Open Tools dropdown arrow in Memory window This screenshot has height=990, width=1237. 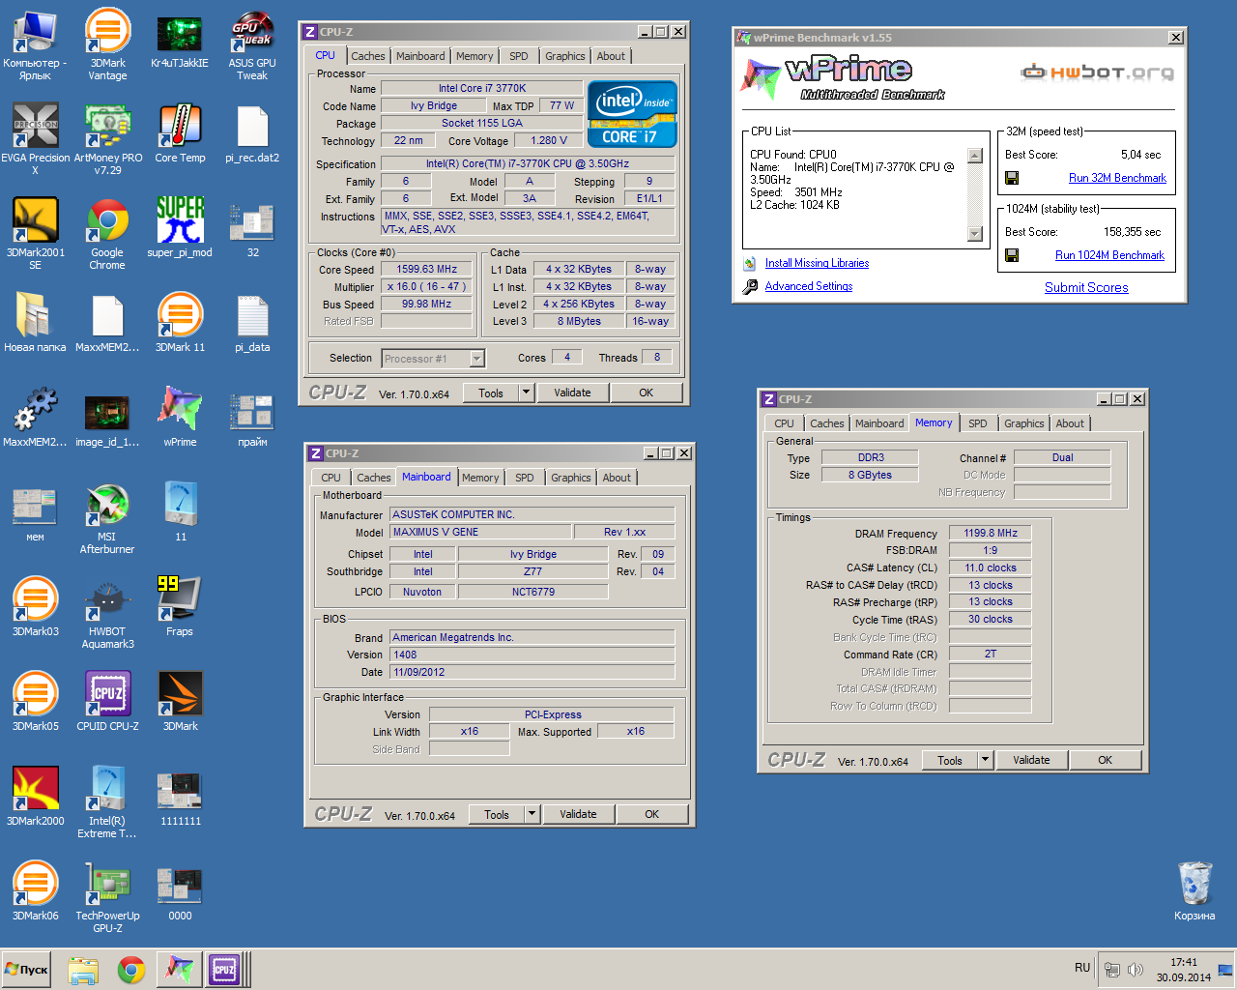click(x=985, y=760)
